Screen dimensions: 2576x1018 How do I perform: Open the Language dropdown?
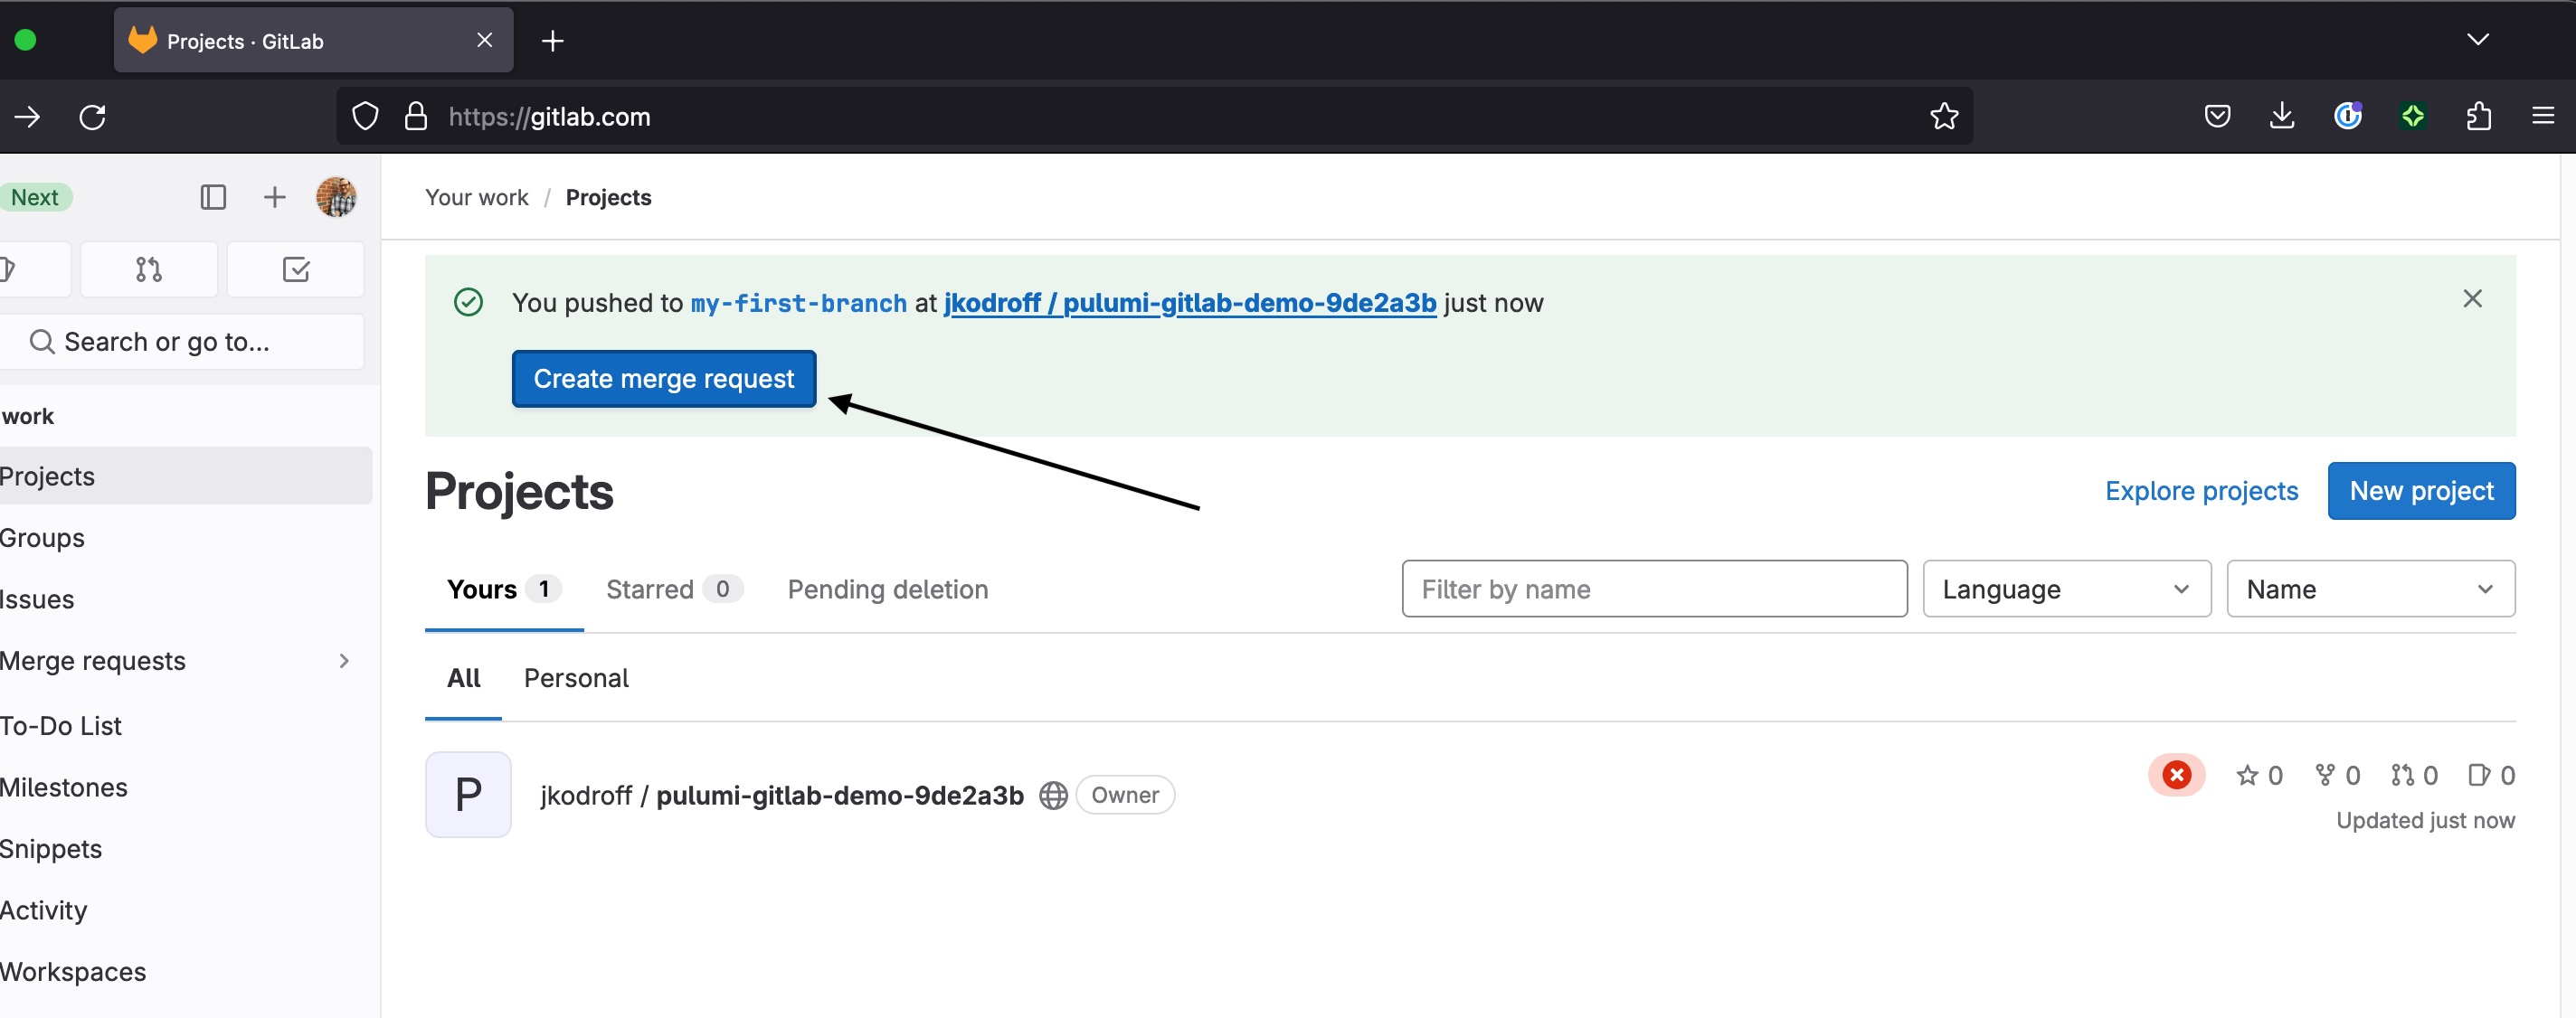[2066, 588]
